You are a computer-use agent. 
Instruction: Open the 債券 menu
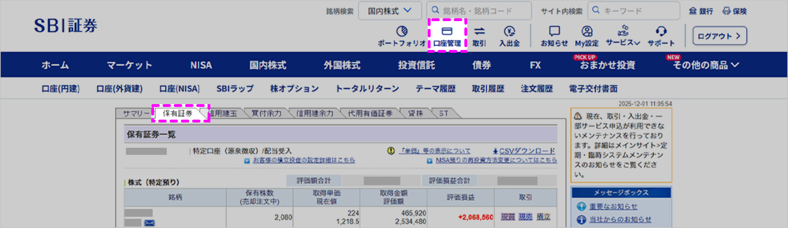click(x=482, y=65)
